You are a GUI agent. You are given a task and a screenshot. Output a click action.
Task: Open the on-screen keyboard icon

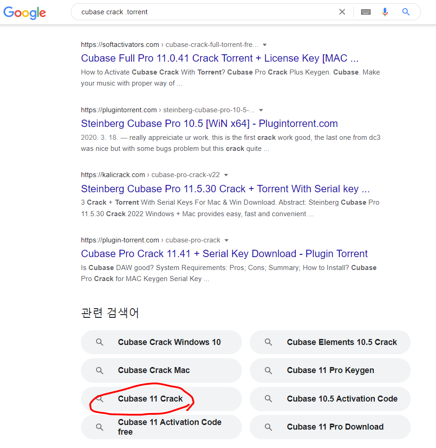[366, 11]
